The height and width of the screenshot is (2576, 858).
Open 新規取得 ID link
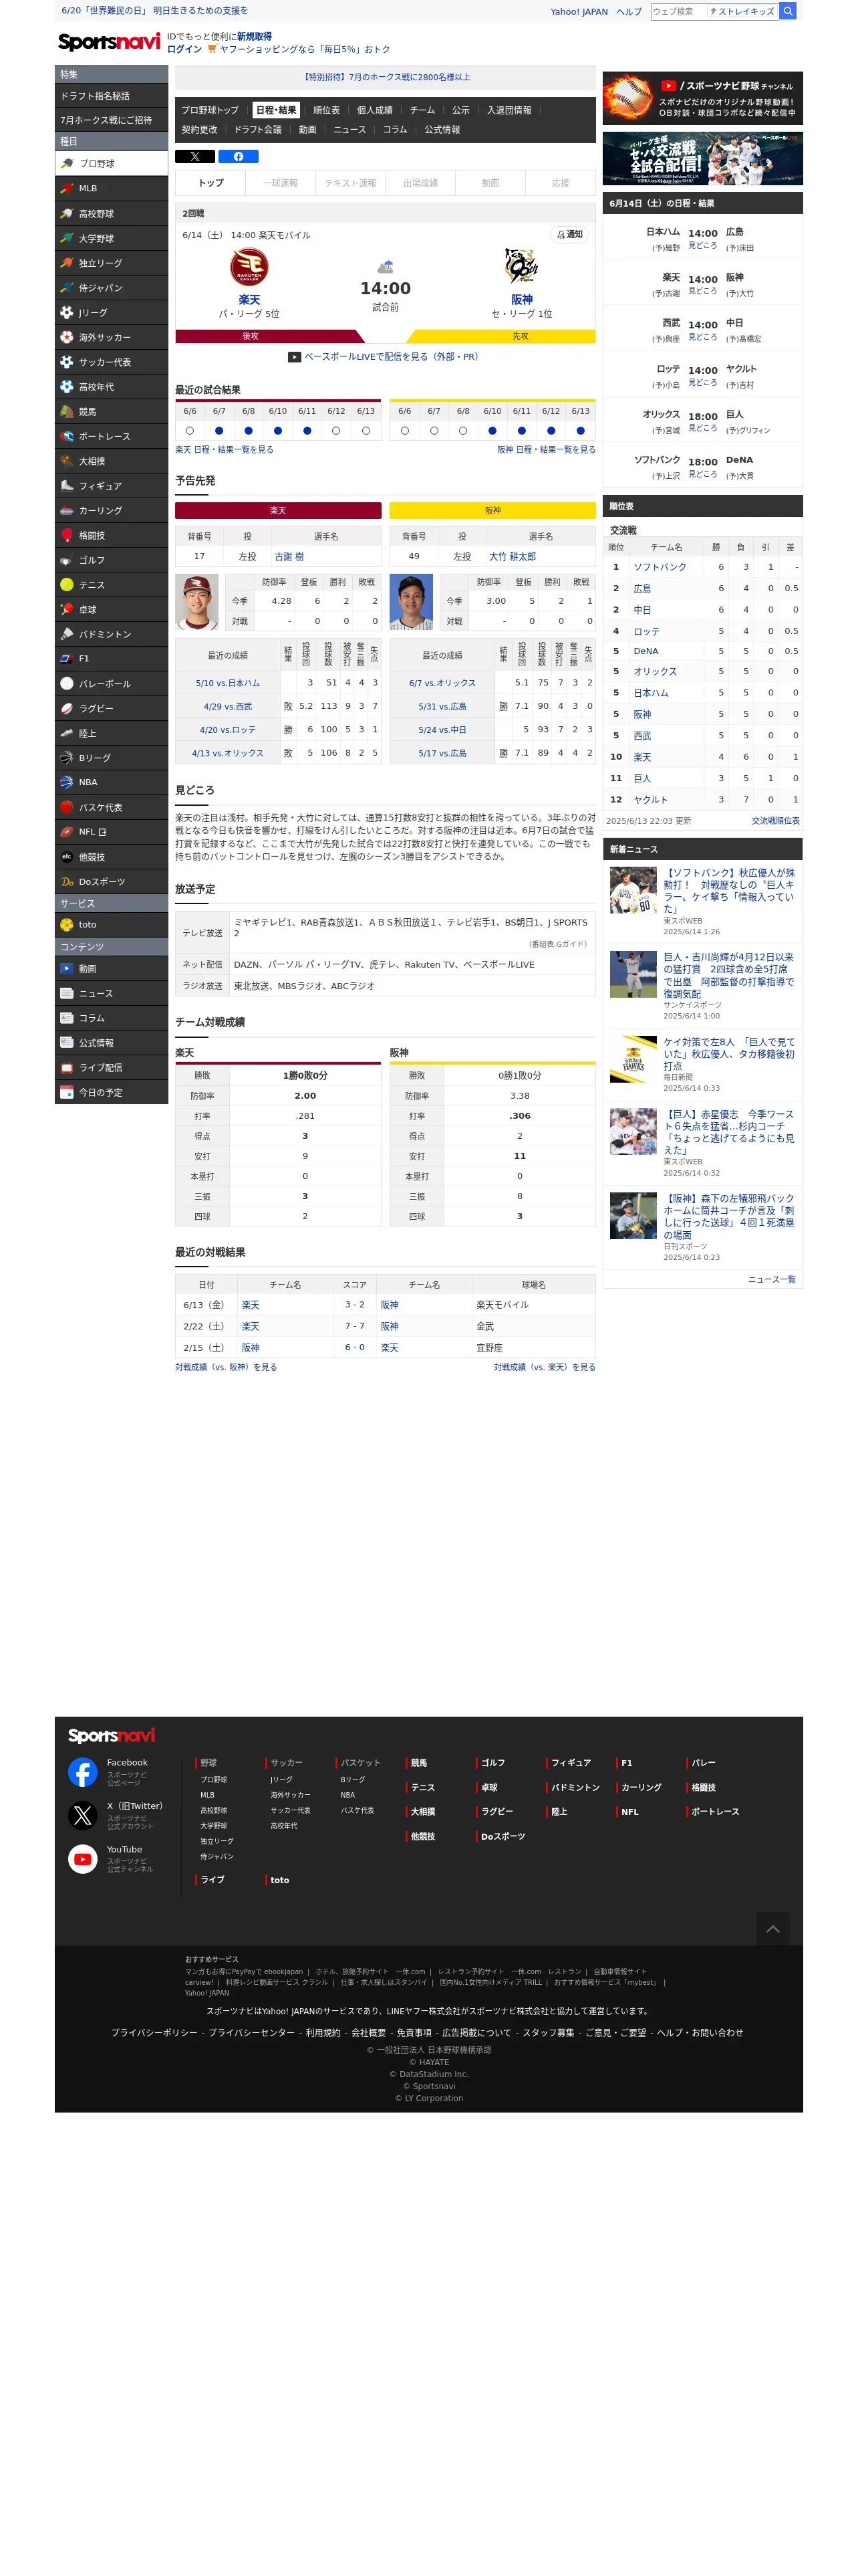[x=254, y=36]
